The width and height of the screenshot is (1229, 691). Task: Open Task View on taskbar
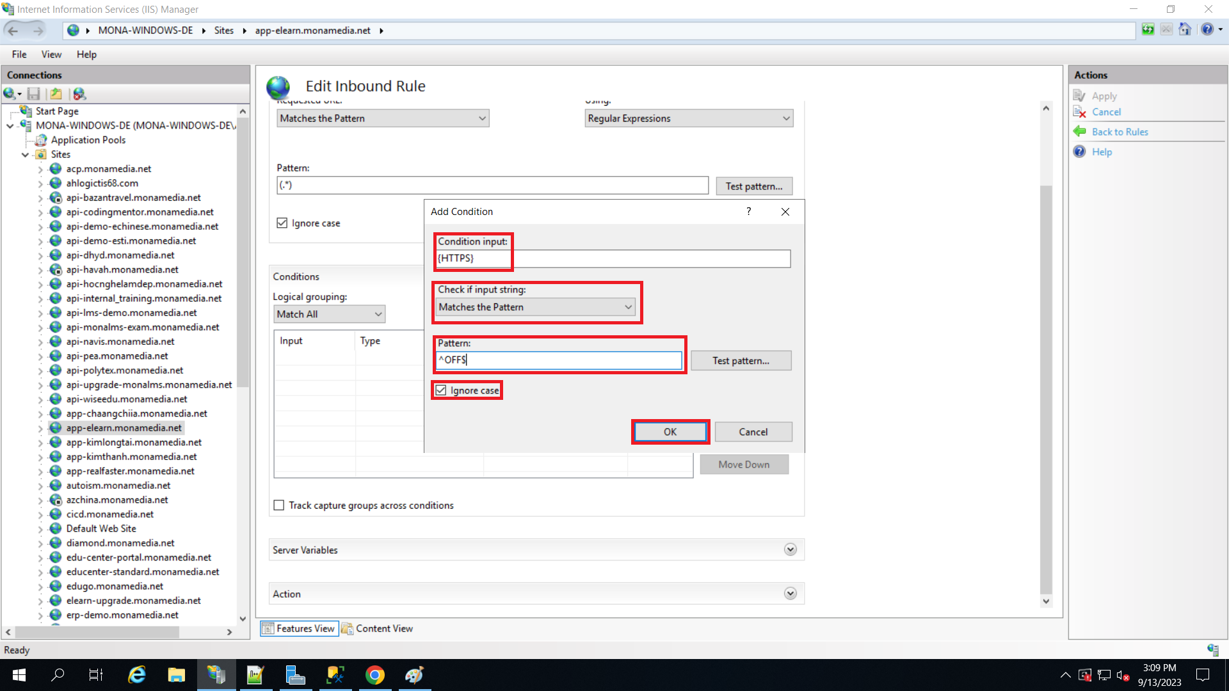coord(96,675)
